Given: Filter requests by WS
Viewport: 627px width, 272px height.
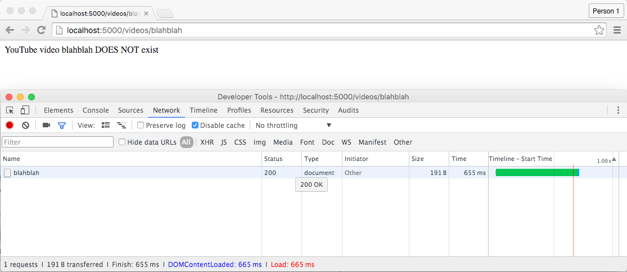Looking at the screenshot, I should [x=346, y=142].
